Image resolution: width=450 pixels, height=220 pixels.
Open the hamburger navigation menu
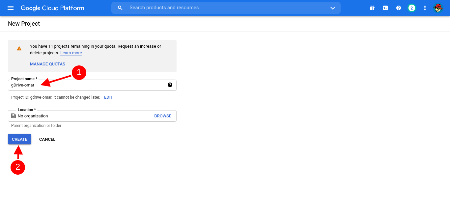click(x=11, y=8)
